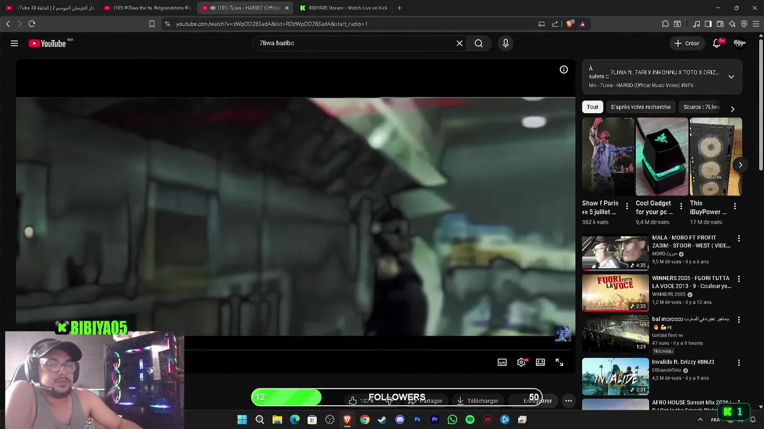Image resolution: width=764 pixels, height=429 pixels.
Task: Start voice search with the microphone
Action: tap(506, 43)
